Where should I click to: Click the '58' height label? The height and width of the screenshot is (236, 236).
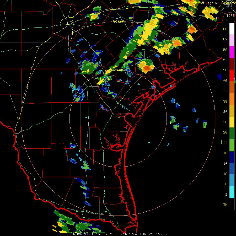click(225, 50)
